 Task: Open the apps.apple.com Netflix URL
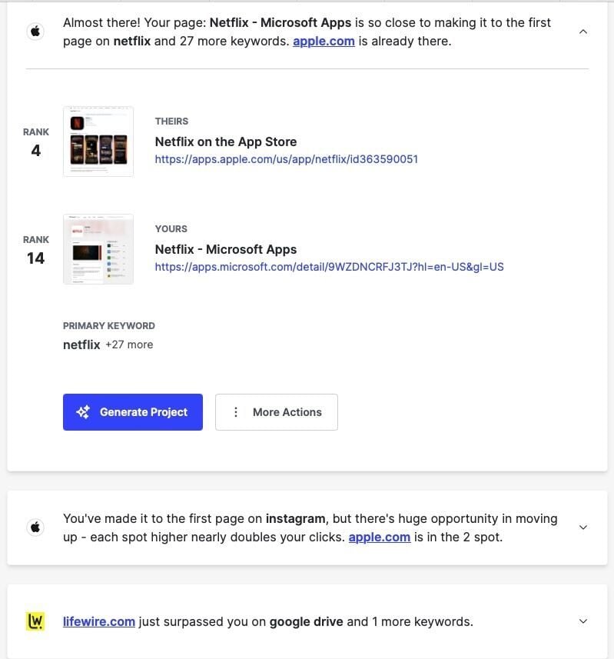287,159
